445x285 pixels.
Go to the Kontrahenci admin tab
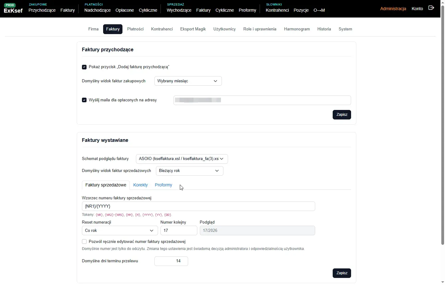(x=162, y=29)
